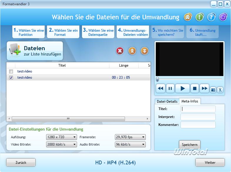This screenshot has width=231, height=172.
Task: Play the video preview
Action: tap(183, 88)
